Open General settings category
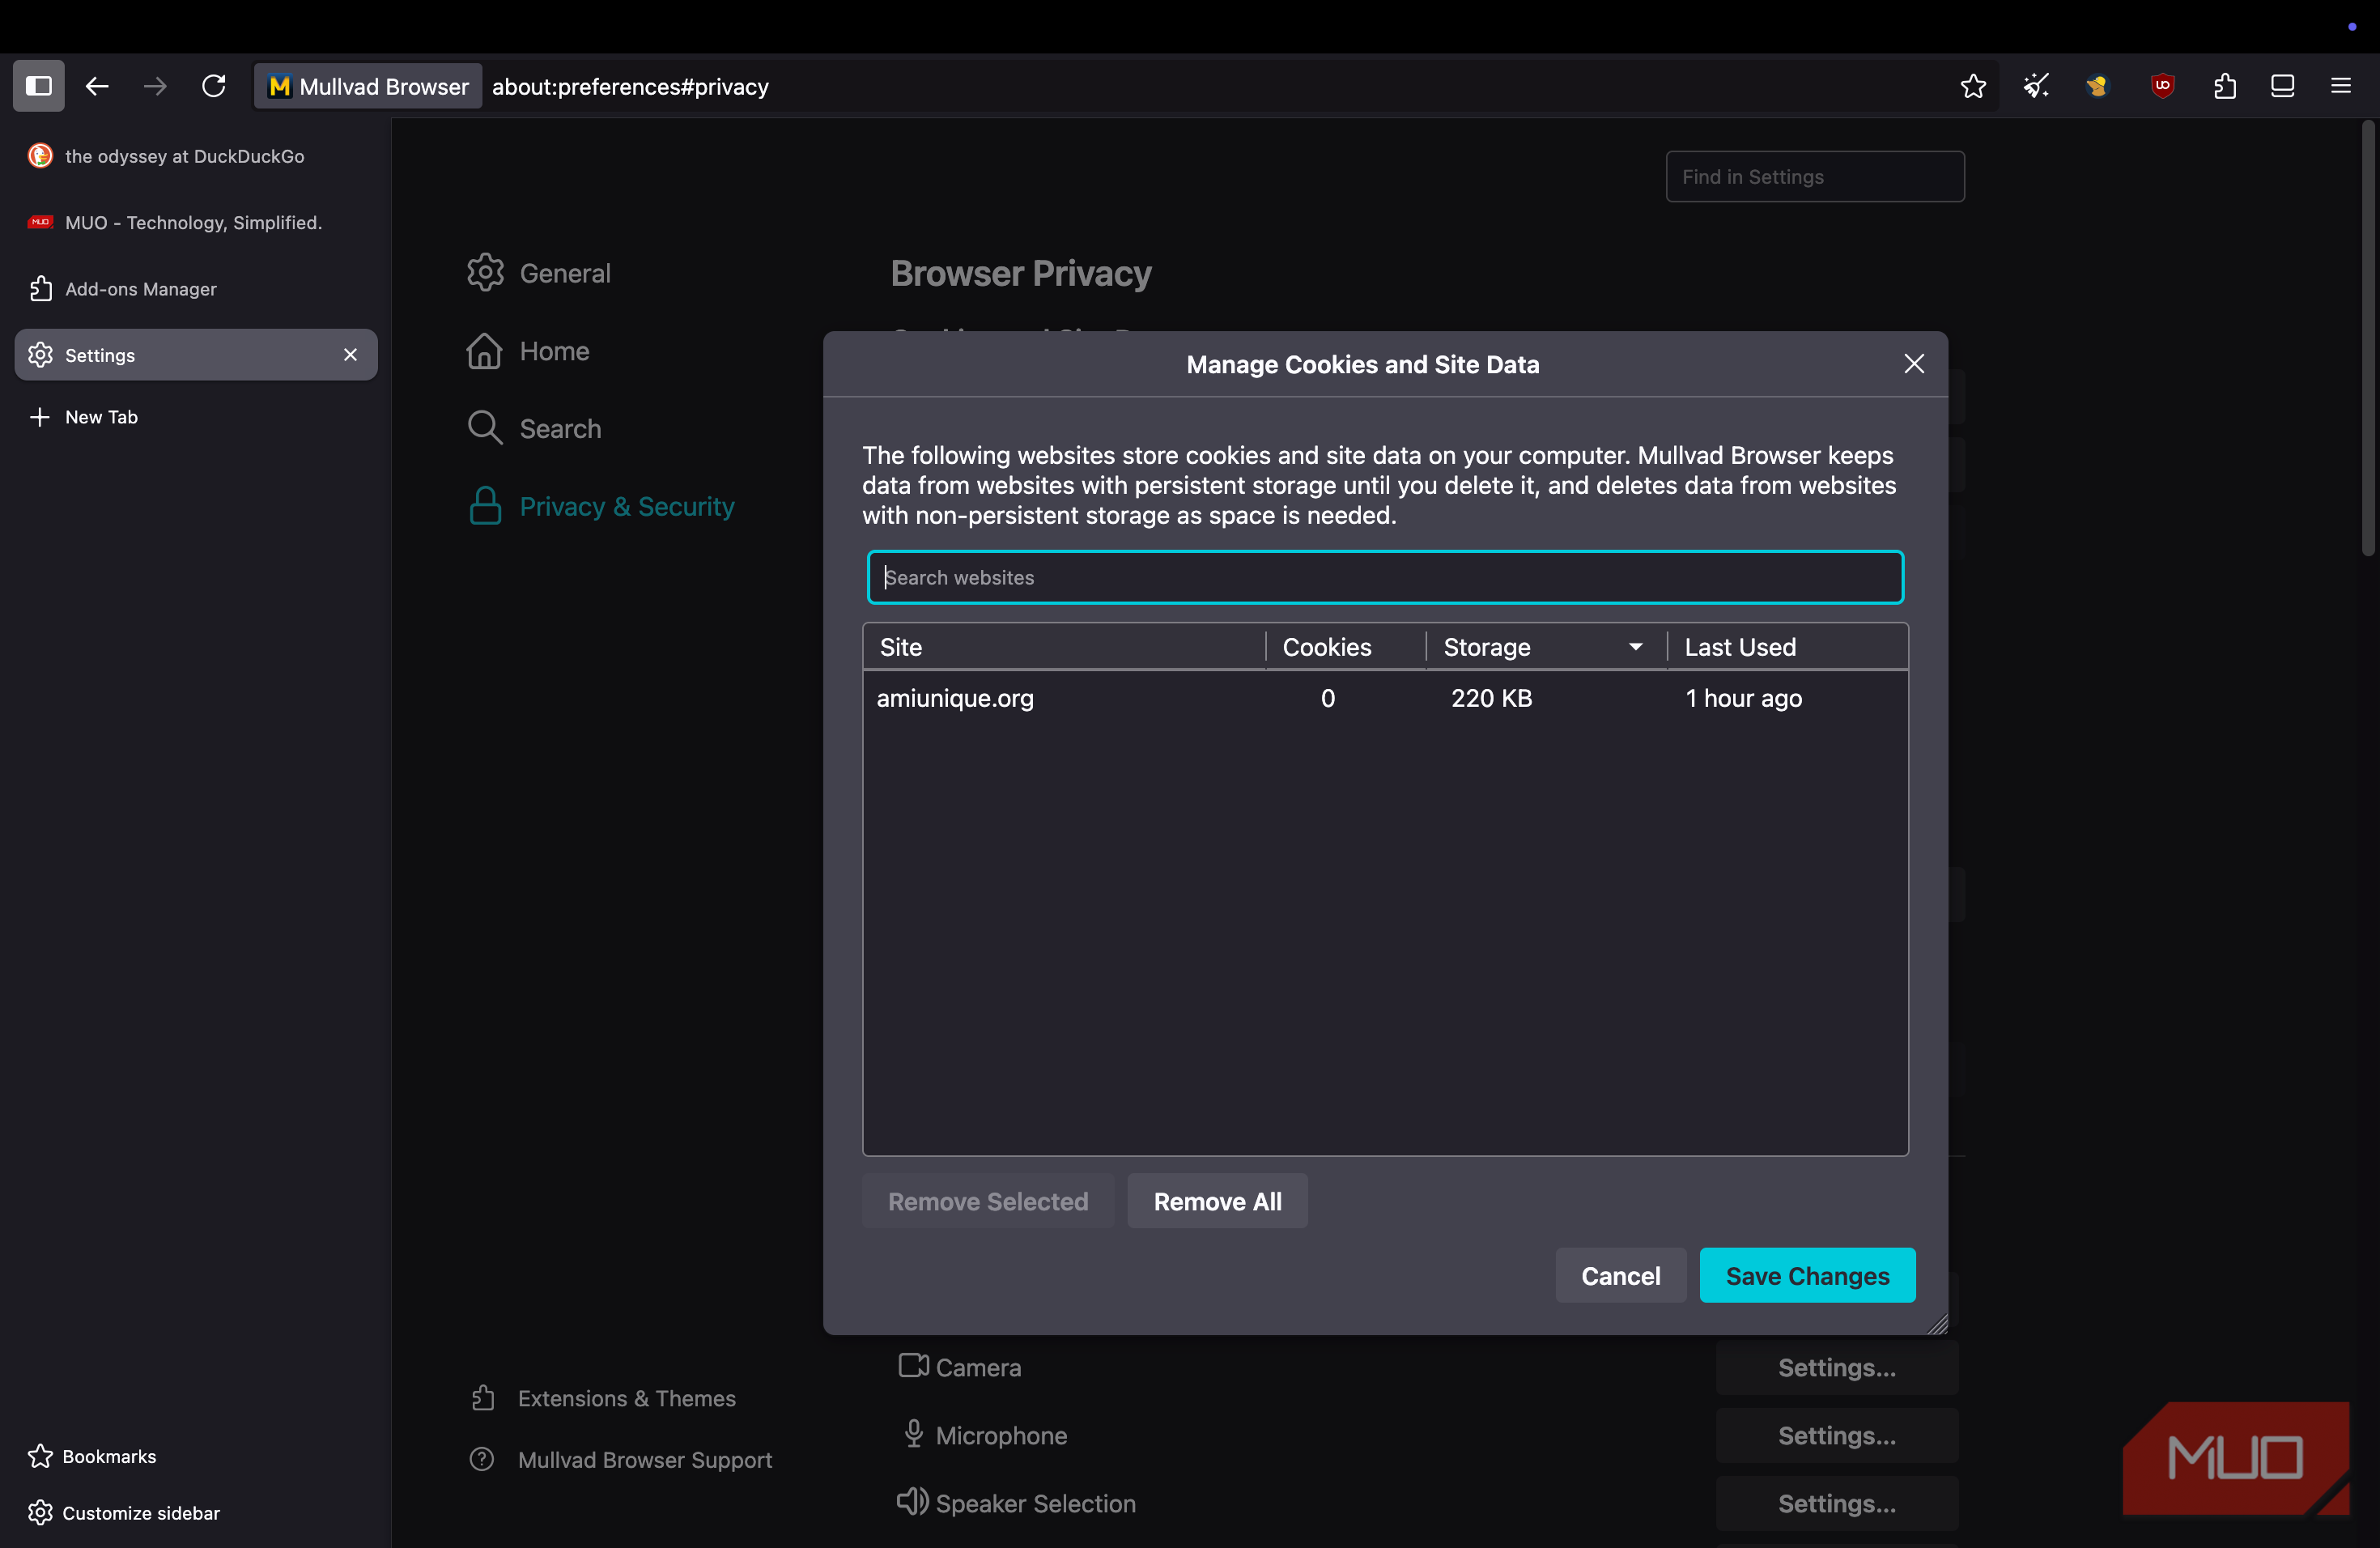This screenshot has width=2380, height=1548. point(539,273)
